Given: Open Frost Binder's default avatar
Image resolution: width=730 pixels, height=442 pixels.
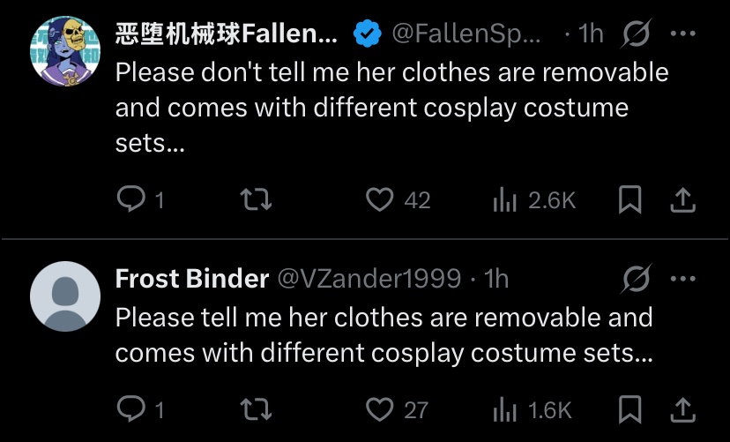Looking at the screenshot, I should coord(65,296).
